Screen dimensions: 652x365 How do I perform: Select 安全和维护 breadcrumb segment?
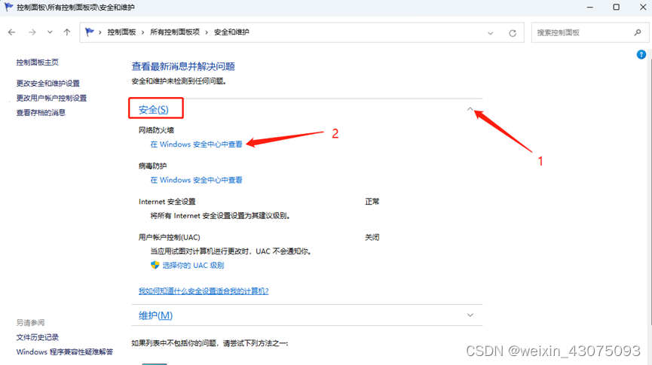(x=231, y=32)
